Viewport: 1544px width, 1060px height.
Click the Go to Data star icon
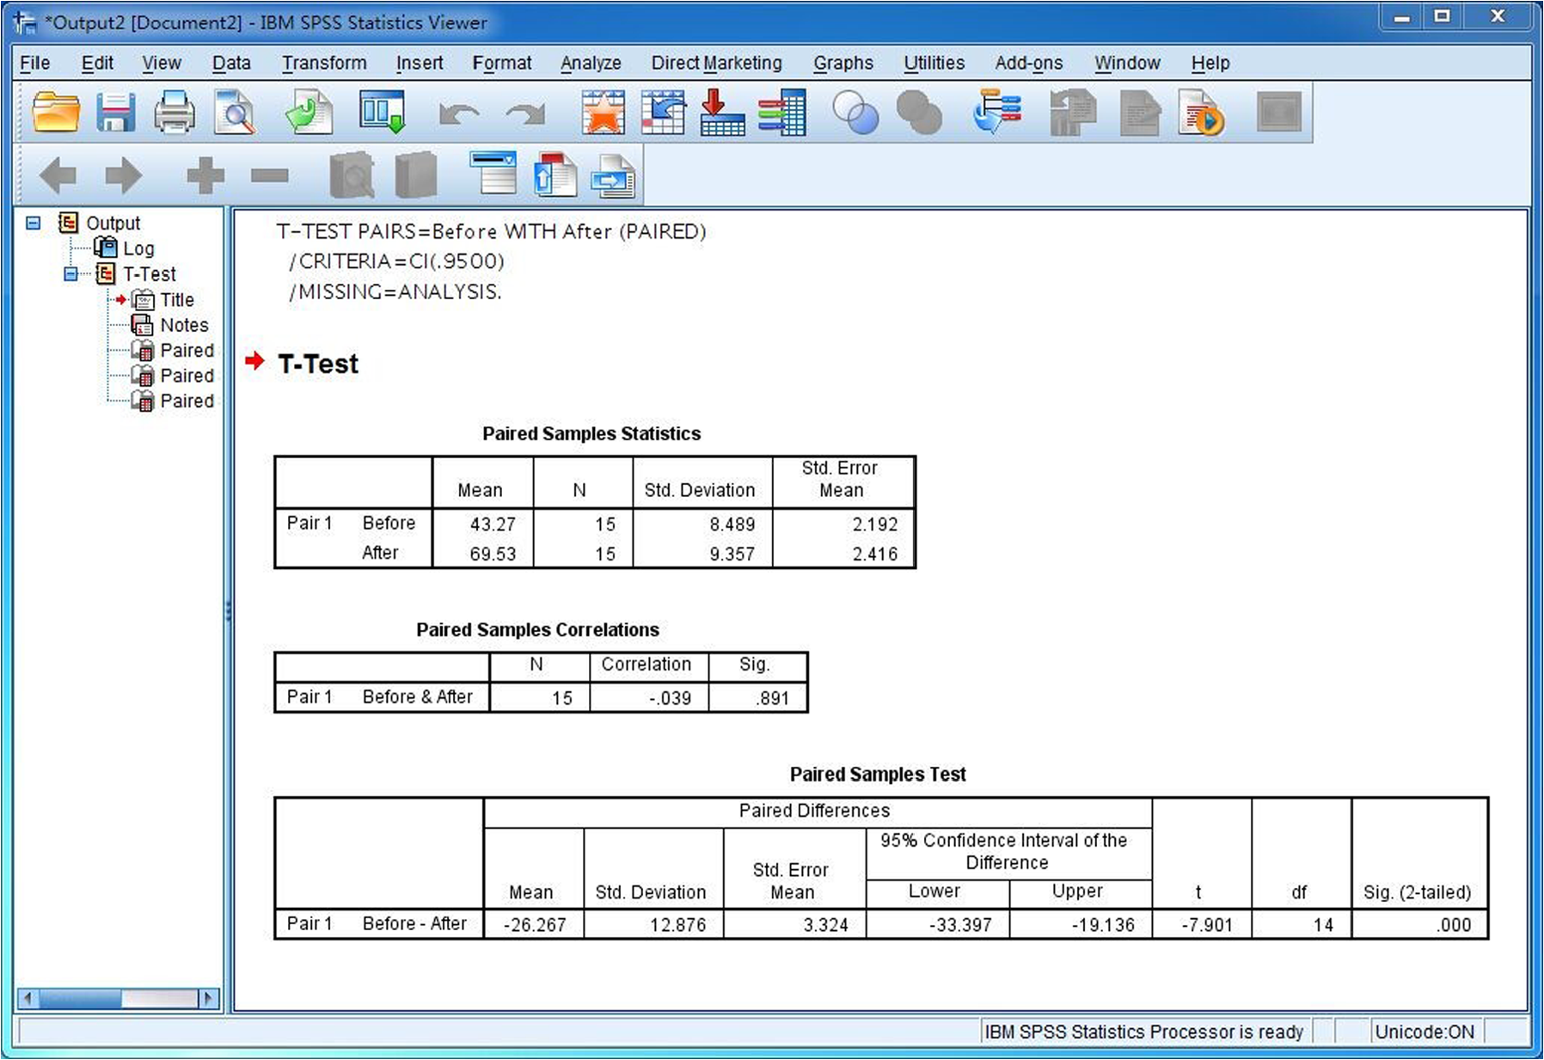click(x=603, y=113)
